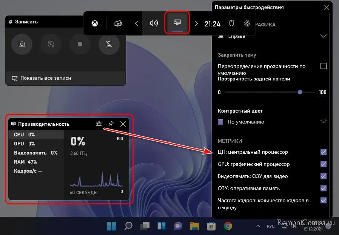This screenshot has width=339, height=235.
Task: Open Game Bar settings gear
Action: [x=247, y=23]
